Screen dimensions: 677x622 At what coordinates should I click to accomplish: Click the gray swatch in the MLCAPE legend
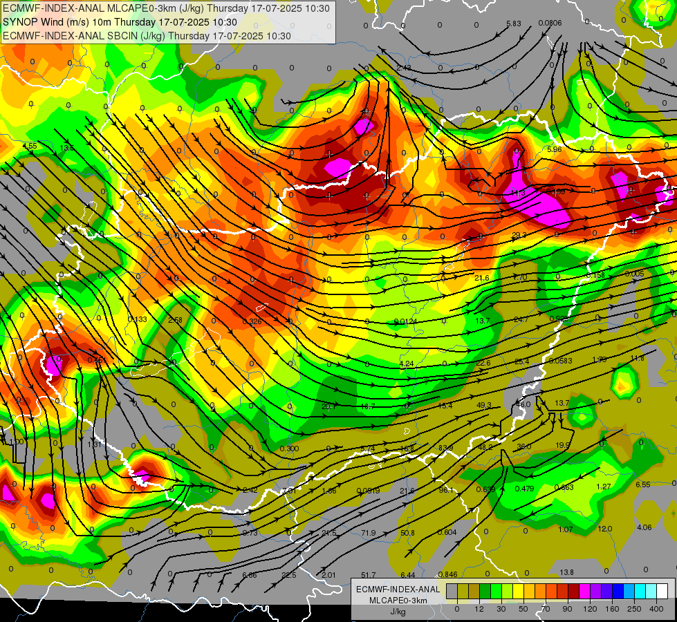coord(452,591)
